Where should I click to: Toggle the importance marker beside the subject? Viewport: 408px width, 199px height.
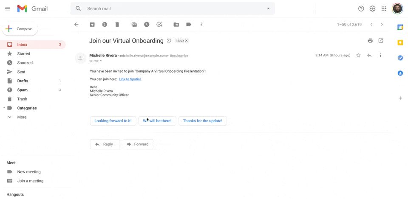click(x=169, y=41)
